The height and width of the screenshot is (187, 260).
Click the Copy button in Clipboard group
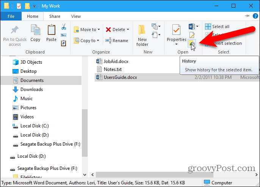pos(35,33)
